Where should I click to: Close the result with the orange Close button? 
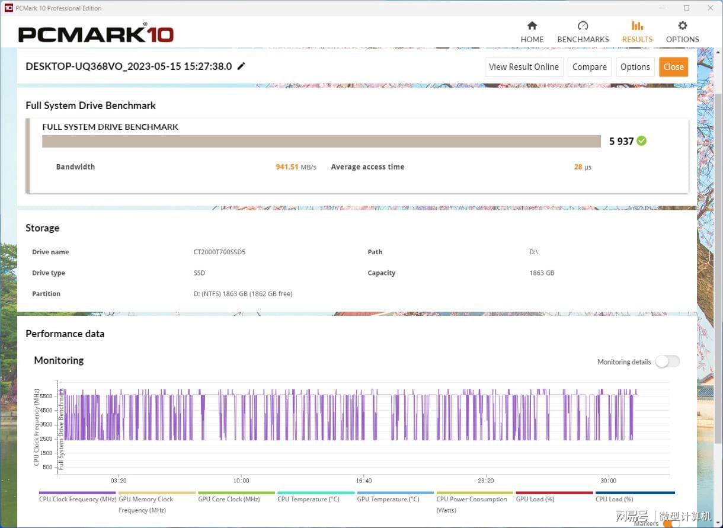[673, 67]
